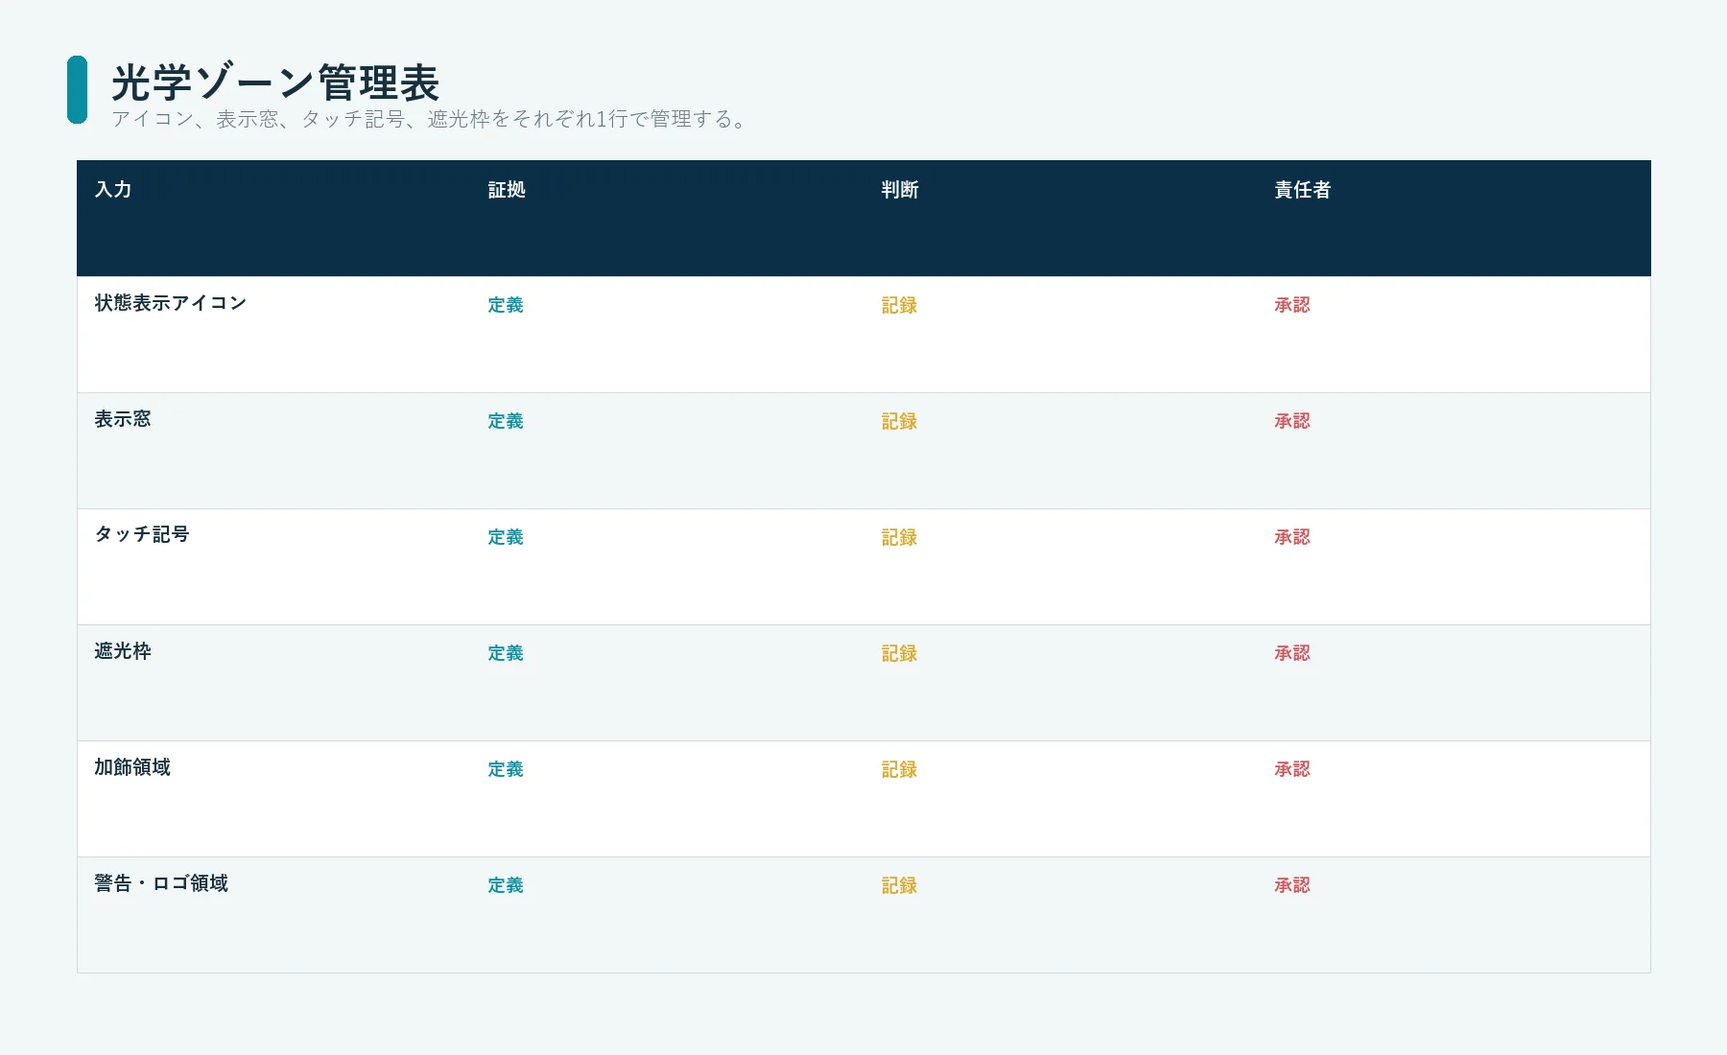Select the 状態表示アイコン row label
Viewport: 1727px width, 1055px height.
click(171, 303)
